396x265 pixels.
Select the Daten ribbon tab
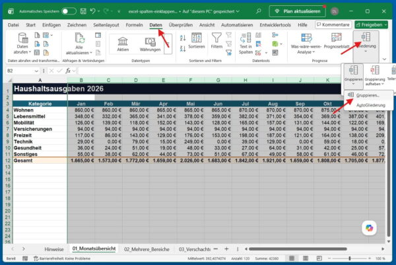pos(156,24)
